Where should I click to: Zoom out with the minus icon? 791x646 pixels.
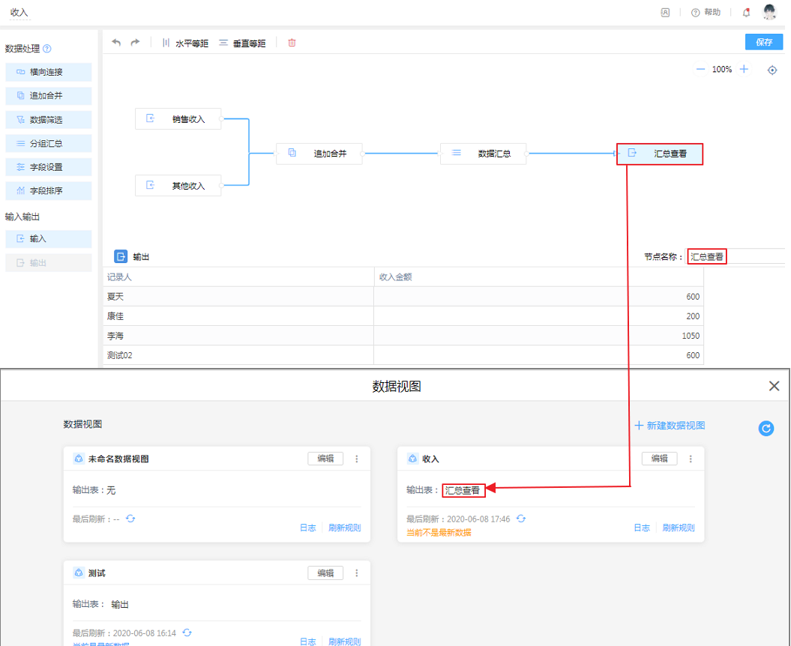700,69
